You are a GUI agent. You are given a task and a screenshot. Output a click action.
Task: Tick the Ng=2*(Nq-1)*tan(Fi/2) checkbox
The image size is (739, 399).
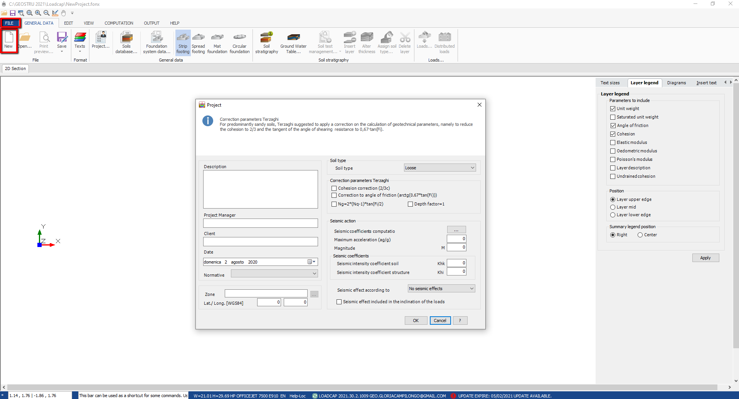[x=334, y=204]
